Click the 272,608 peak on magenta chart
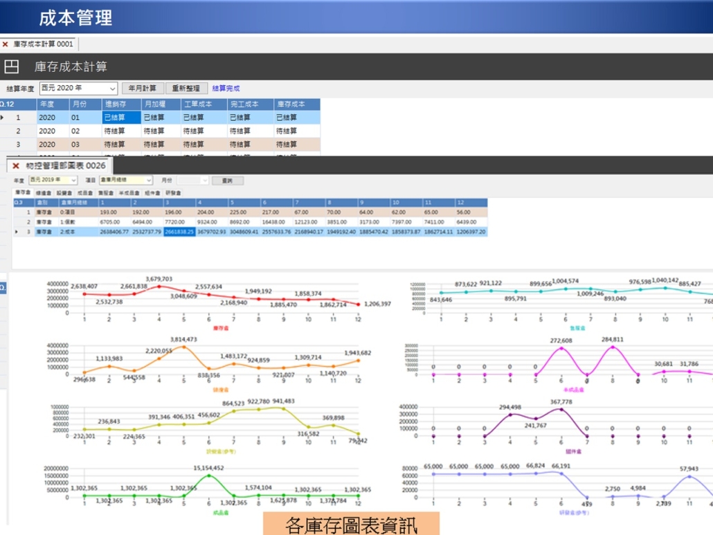The width and height of the screenshot is (713, 535). (x=561, y=348)
